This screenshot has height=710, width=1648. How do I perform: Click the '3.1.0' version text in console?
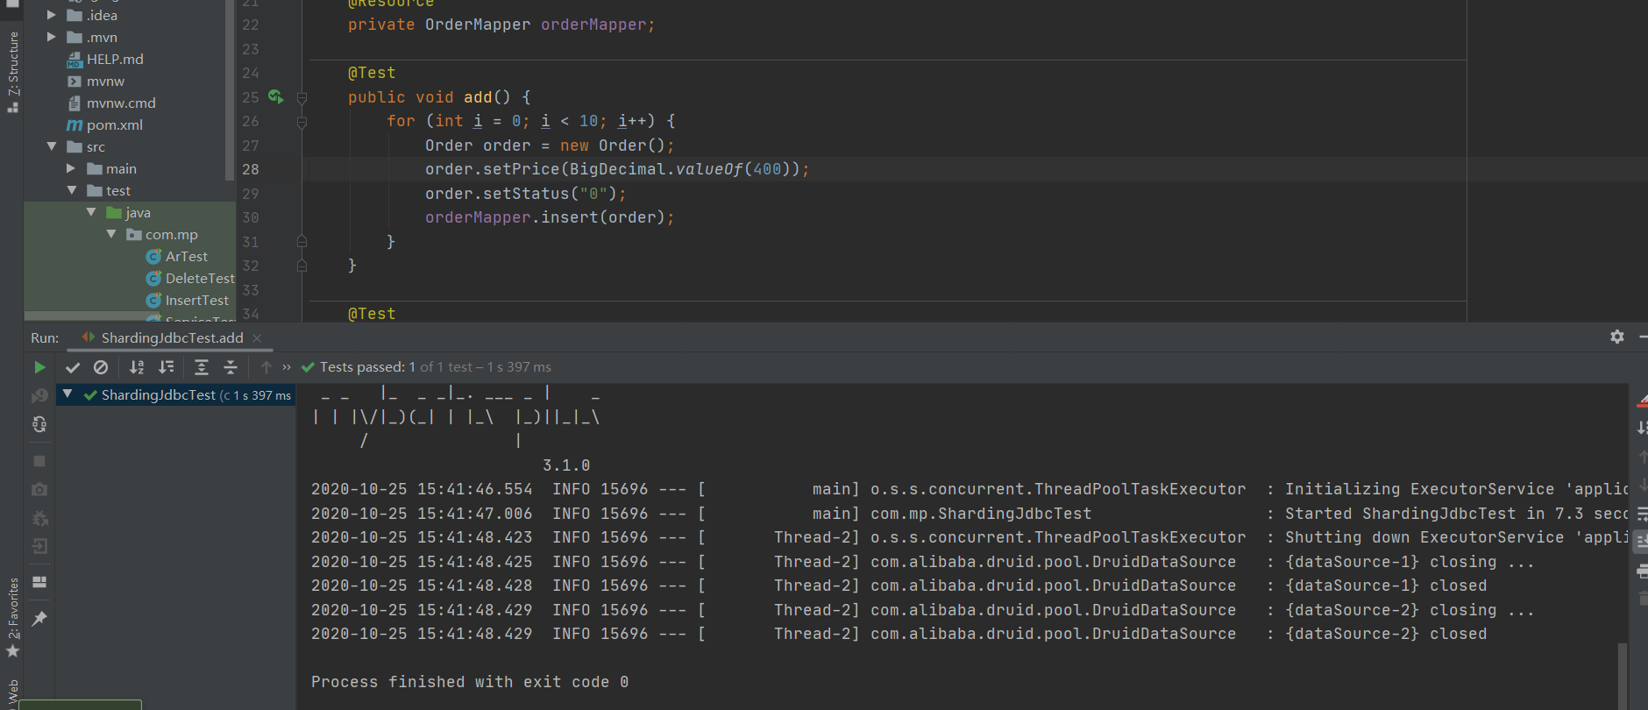pos(566,465)
